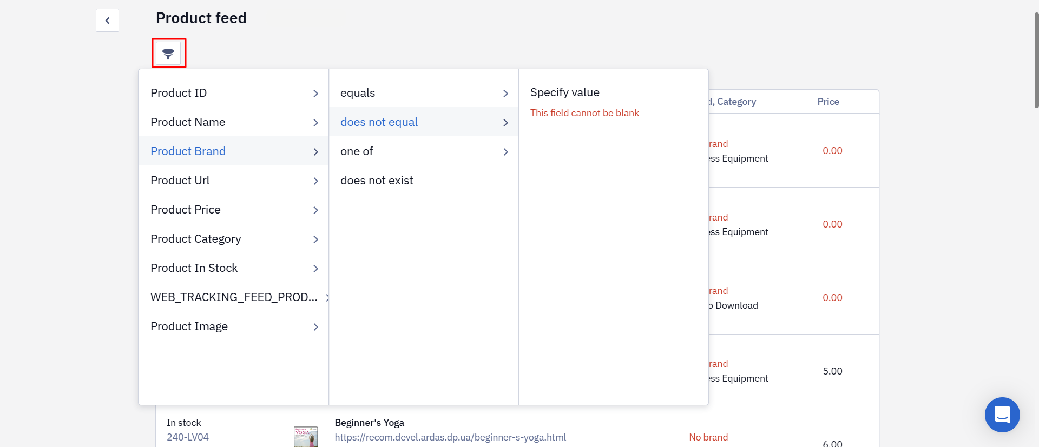Select Product Price filter field
The width and height of the screenshot is (1039, 447).
(234, 210)
